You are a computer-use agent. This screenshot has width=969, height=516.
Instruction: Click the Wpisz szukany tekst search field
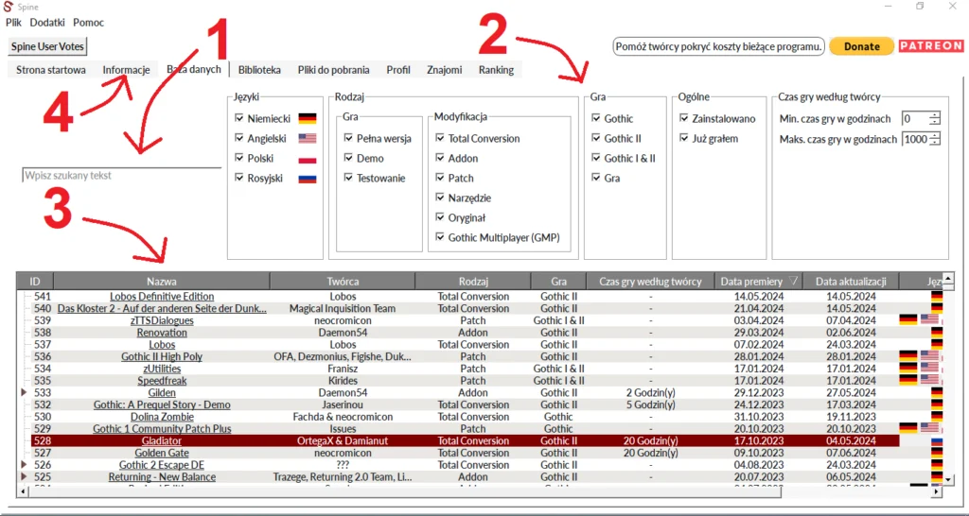[x=121, y=175]
